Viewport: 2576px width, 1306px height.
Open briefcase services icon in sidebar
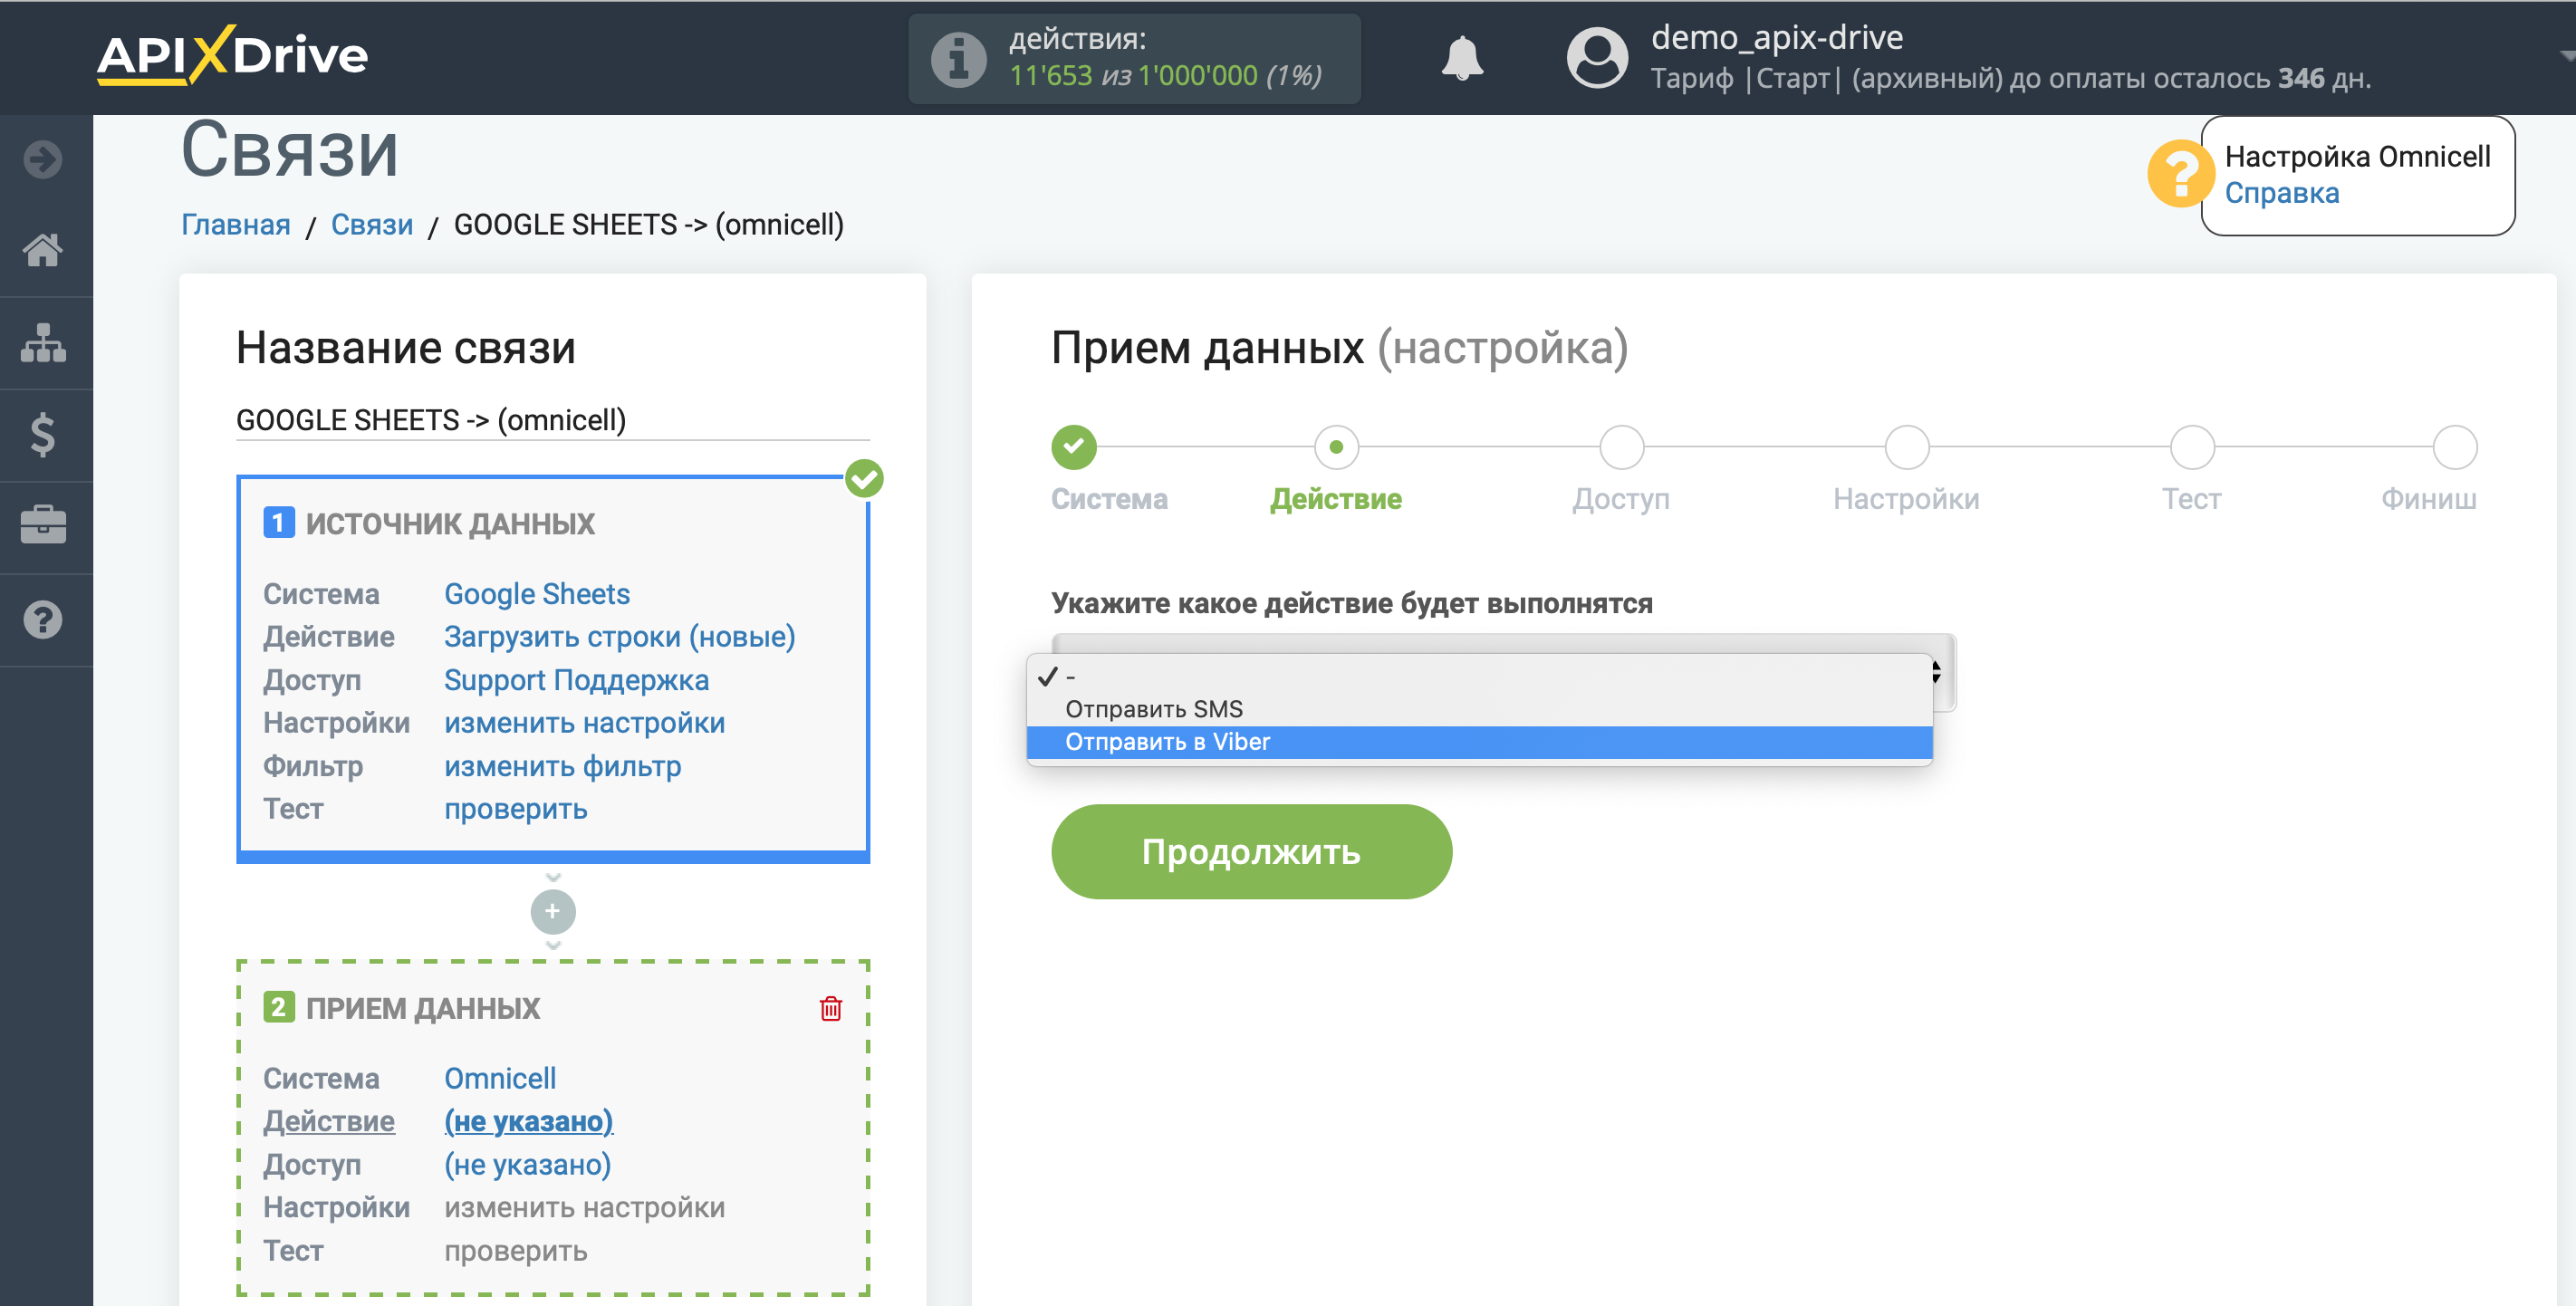pos(43,525)
